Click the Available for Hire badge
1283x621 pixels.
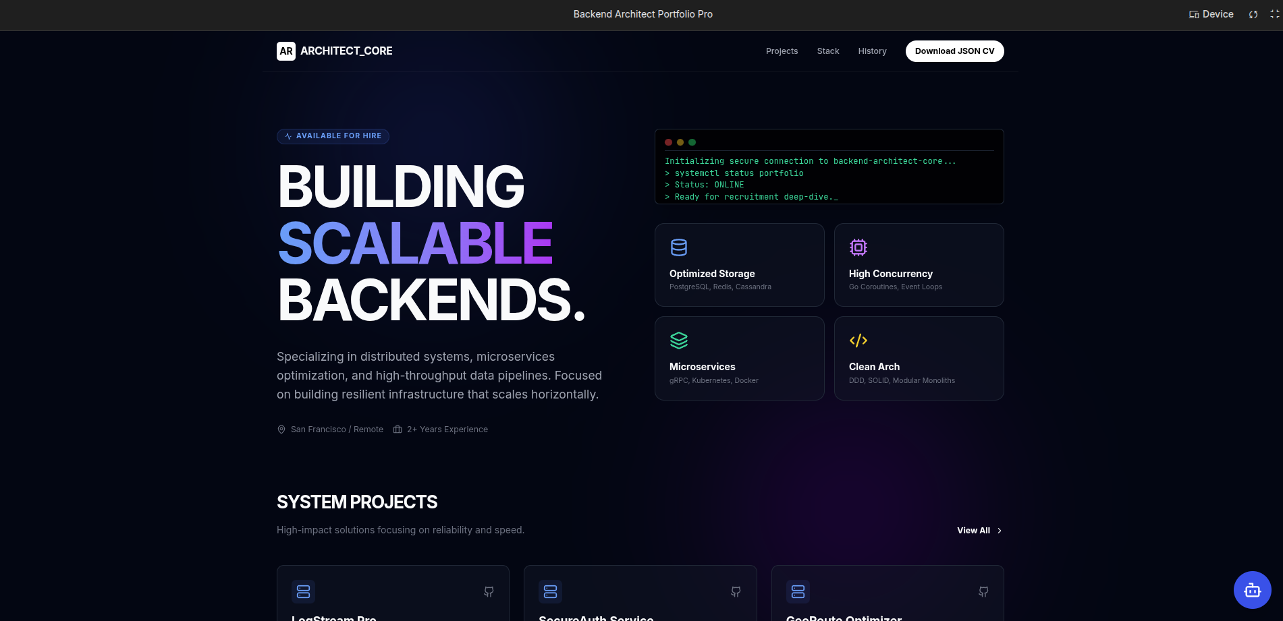(333, 136)
